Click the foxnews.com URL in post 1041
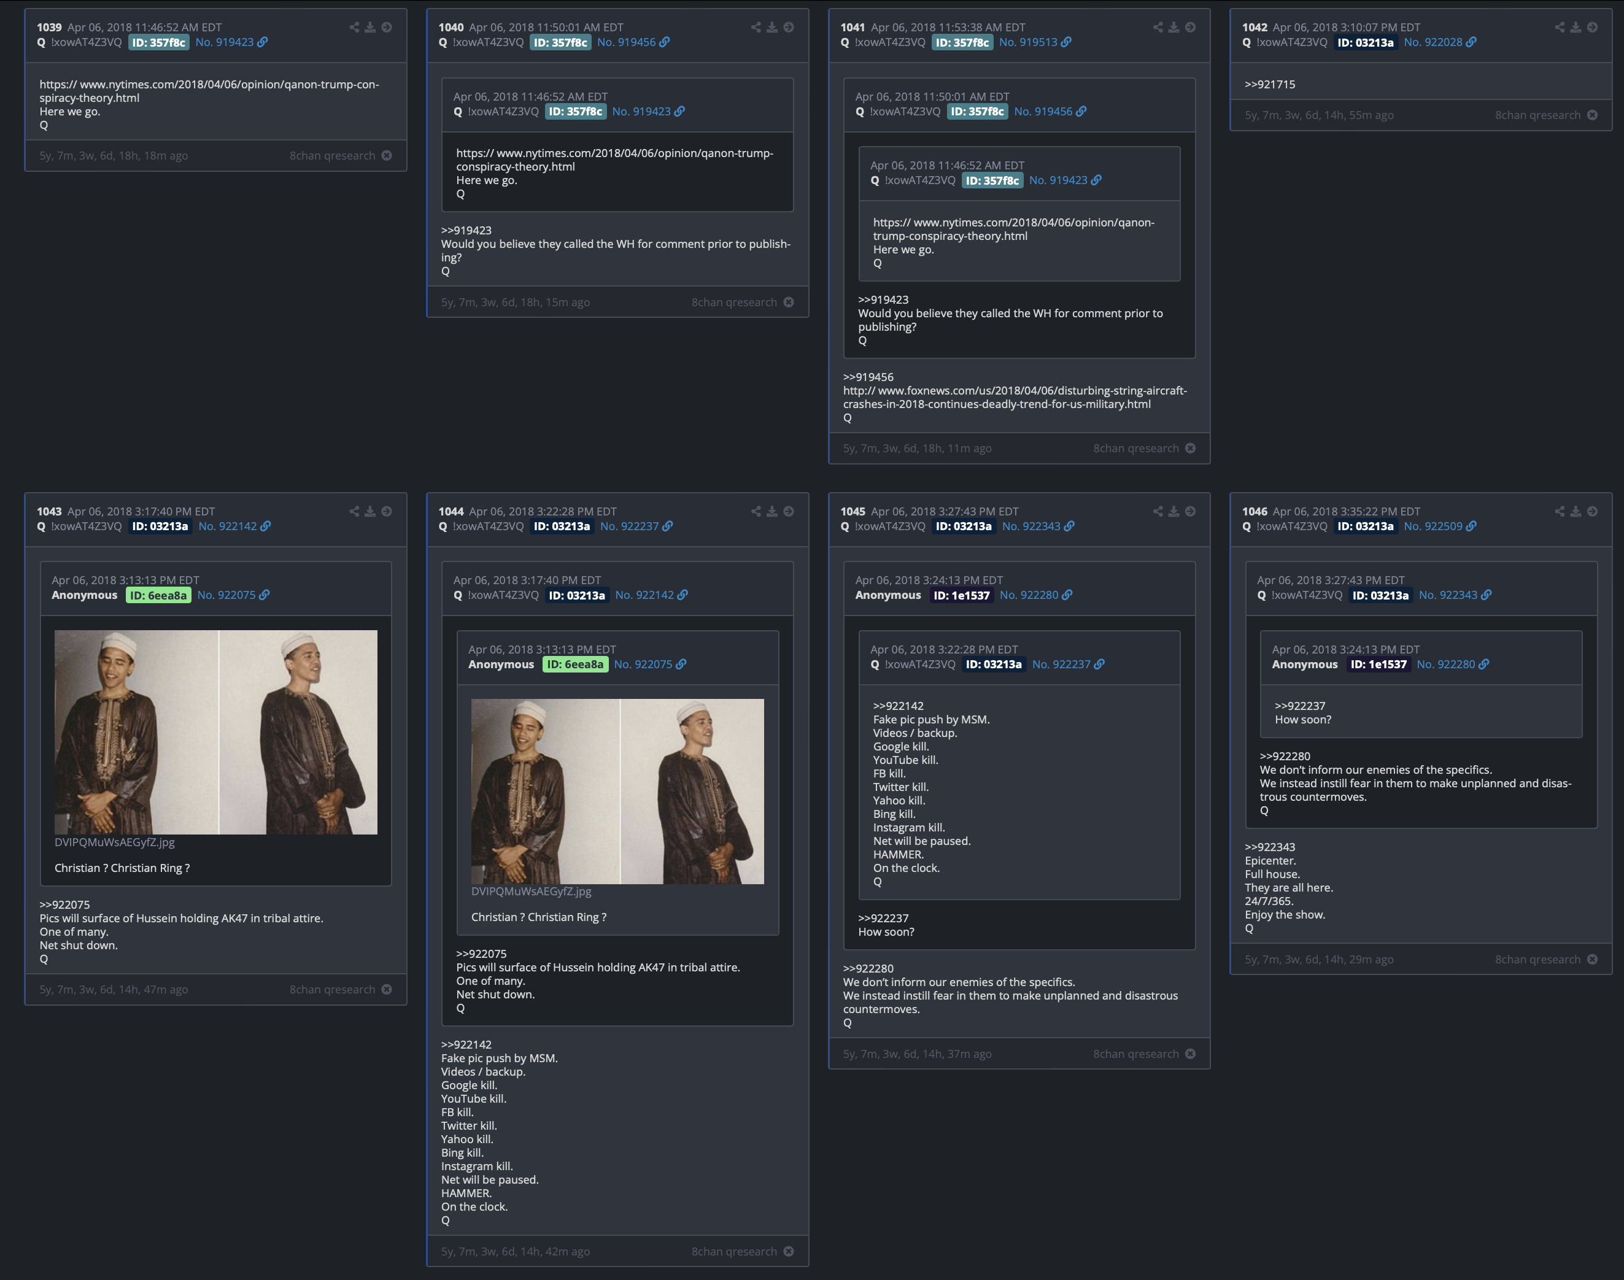This screenshot has width=1624, height=1280. point(1015,397)
